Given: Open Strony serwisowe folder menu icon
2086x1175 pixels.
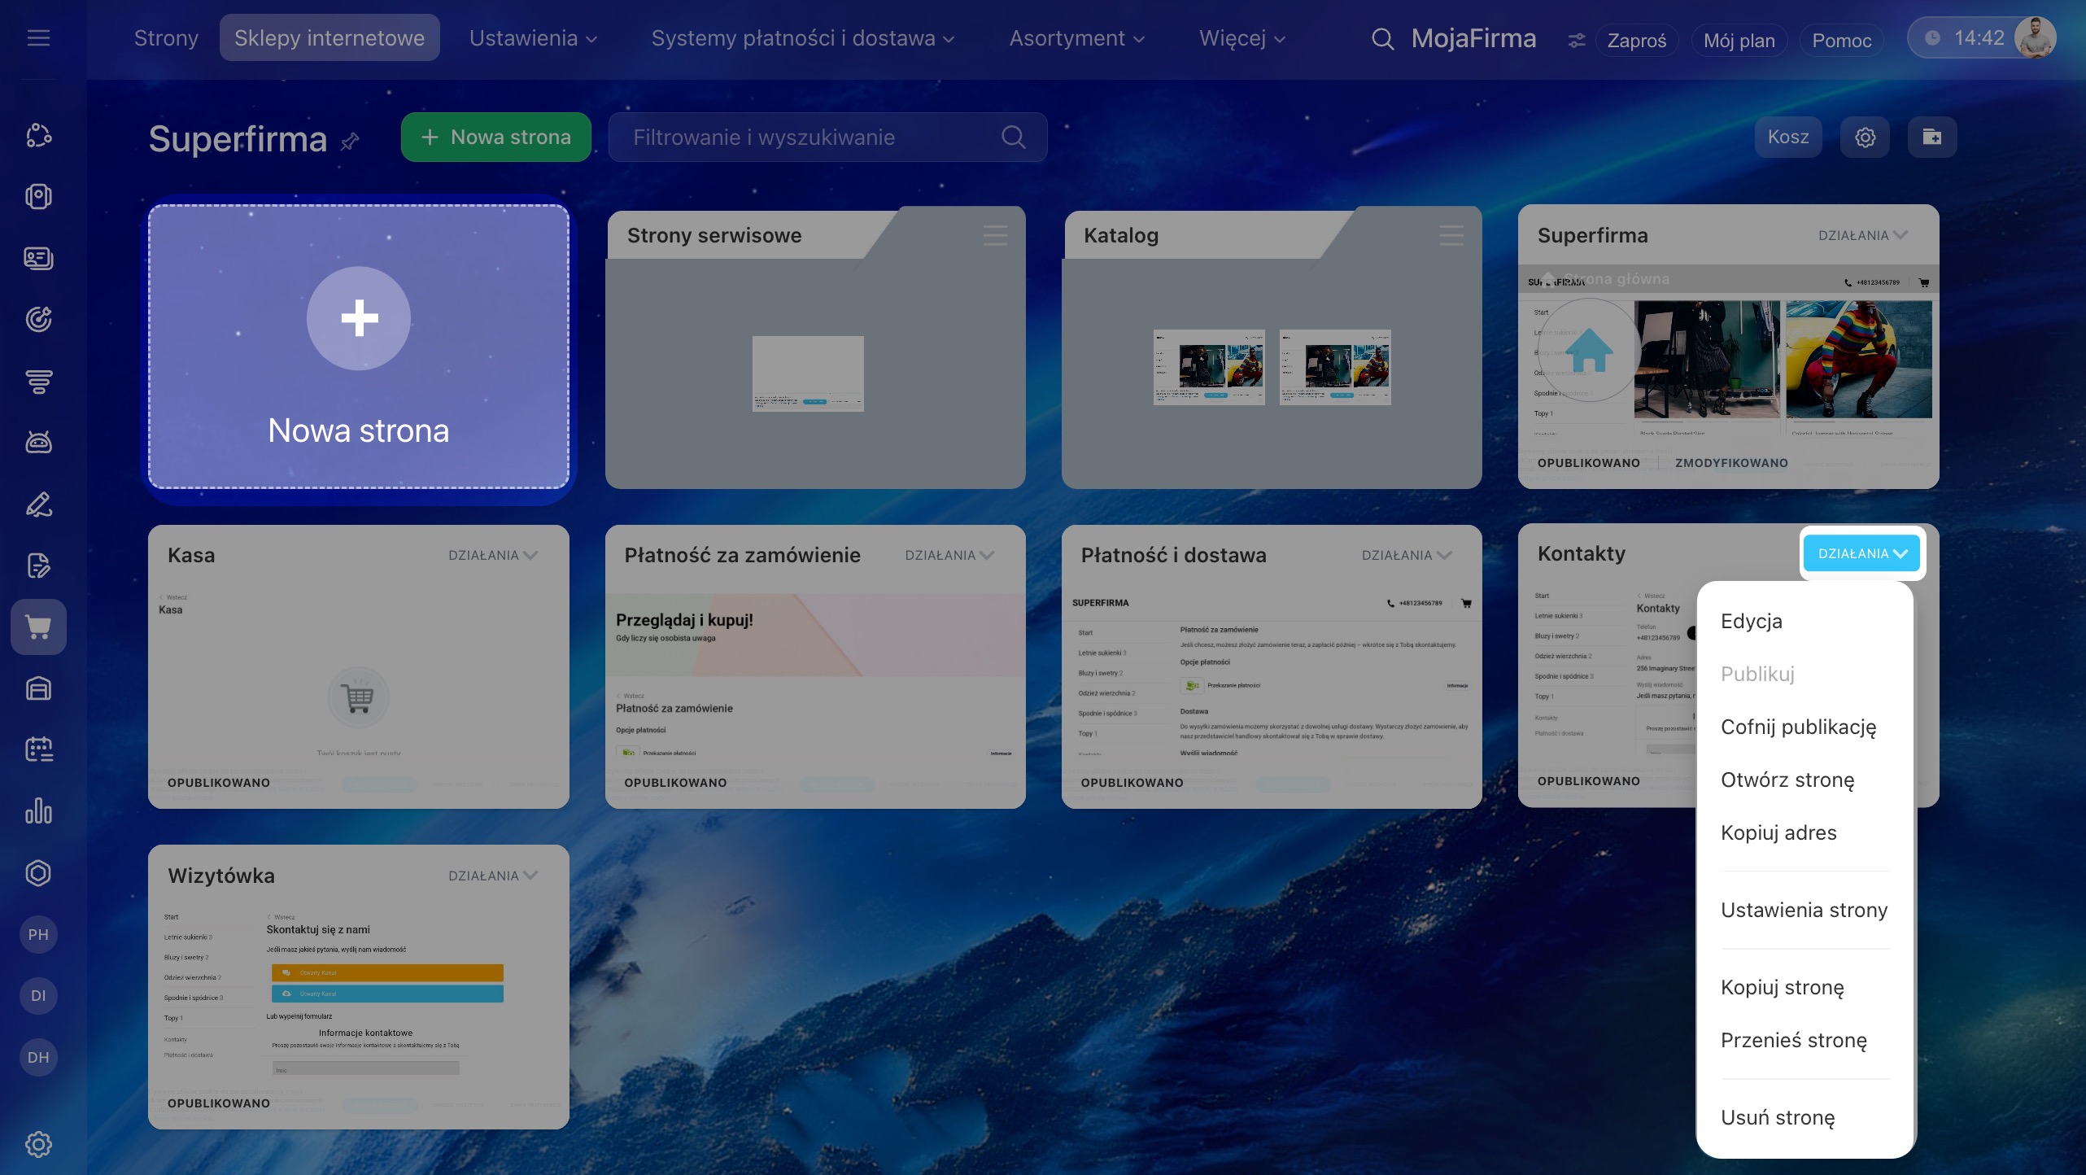Looking at the screenshot, I should click(x=995, y=236).
